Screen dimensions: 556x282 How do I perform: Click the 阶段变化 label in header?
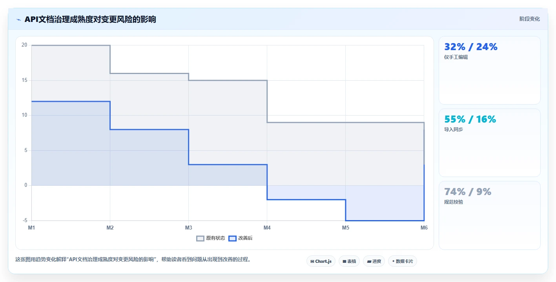[529, 19]
